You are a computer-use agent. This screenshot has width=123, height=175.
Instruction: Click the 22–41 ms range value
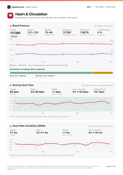click(x=42, y=133)
